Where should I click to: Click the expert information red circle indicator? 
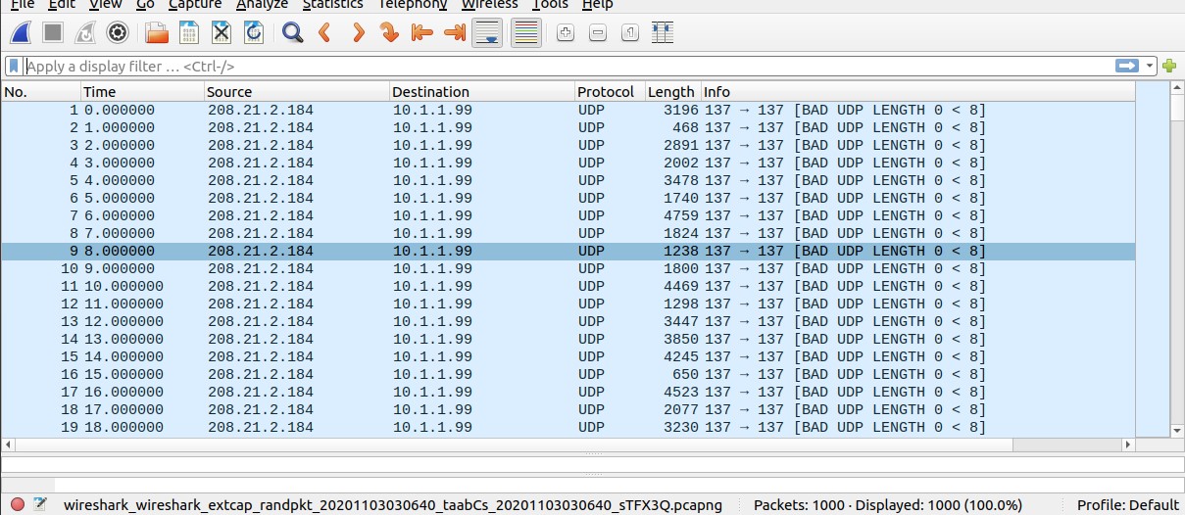point(18,505)
